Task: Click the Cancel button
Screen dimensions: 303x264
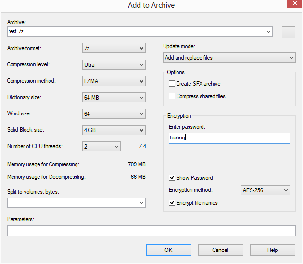Action: 220,250
